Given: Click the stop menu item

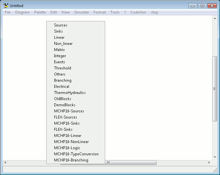Looking at the screenshot, I should pos(154,12).
